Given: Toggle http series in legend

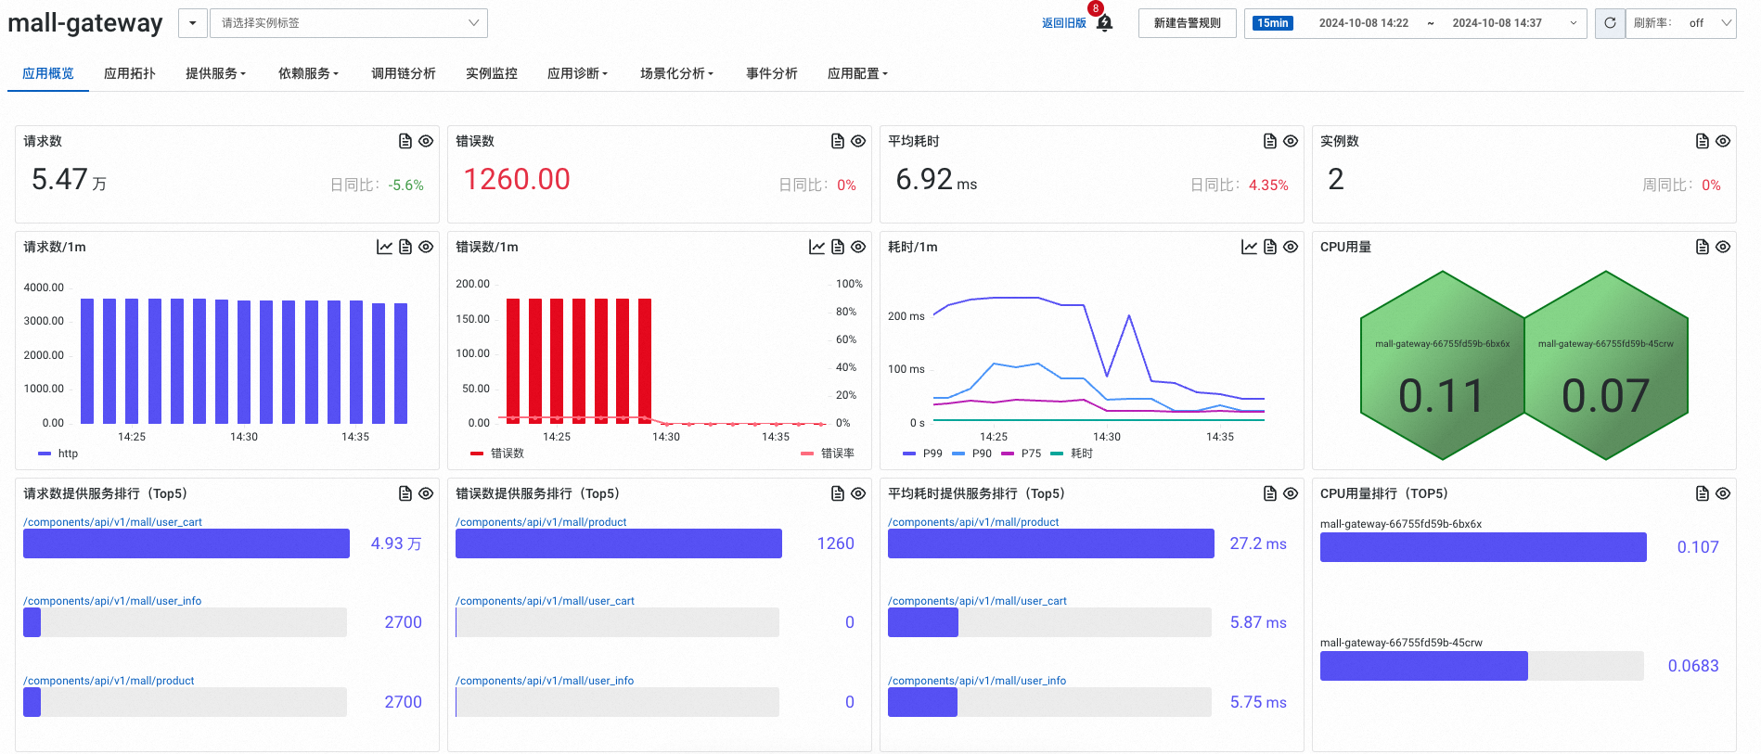Looking at the screenshot, I should 58,454.
